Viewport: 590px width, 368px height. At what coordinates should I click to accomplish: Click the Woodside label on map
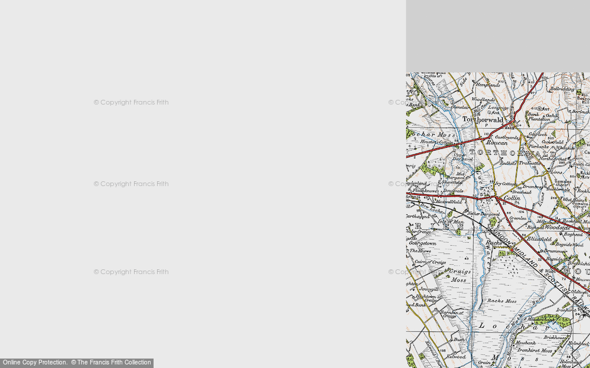point(557,227)
